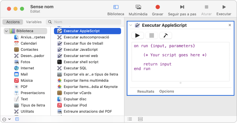Run the AppleScript with play button
The image size is (237, 123).
pos(137,36)
